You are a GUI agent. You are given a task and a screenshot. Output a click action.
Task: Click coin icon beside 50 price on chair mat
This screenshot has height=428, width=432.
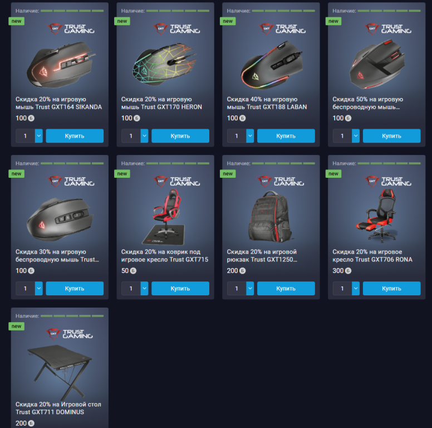133,271
